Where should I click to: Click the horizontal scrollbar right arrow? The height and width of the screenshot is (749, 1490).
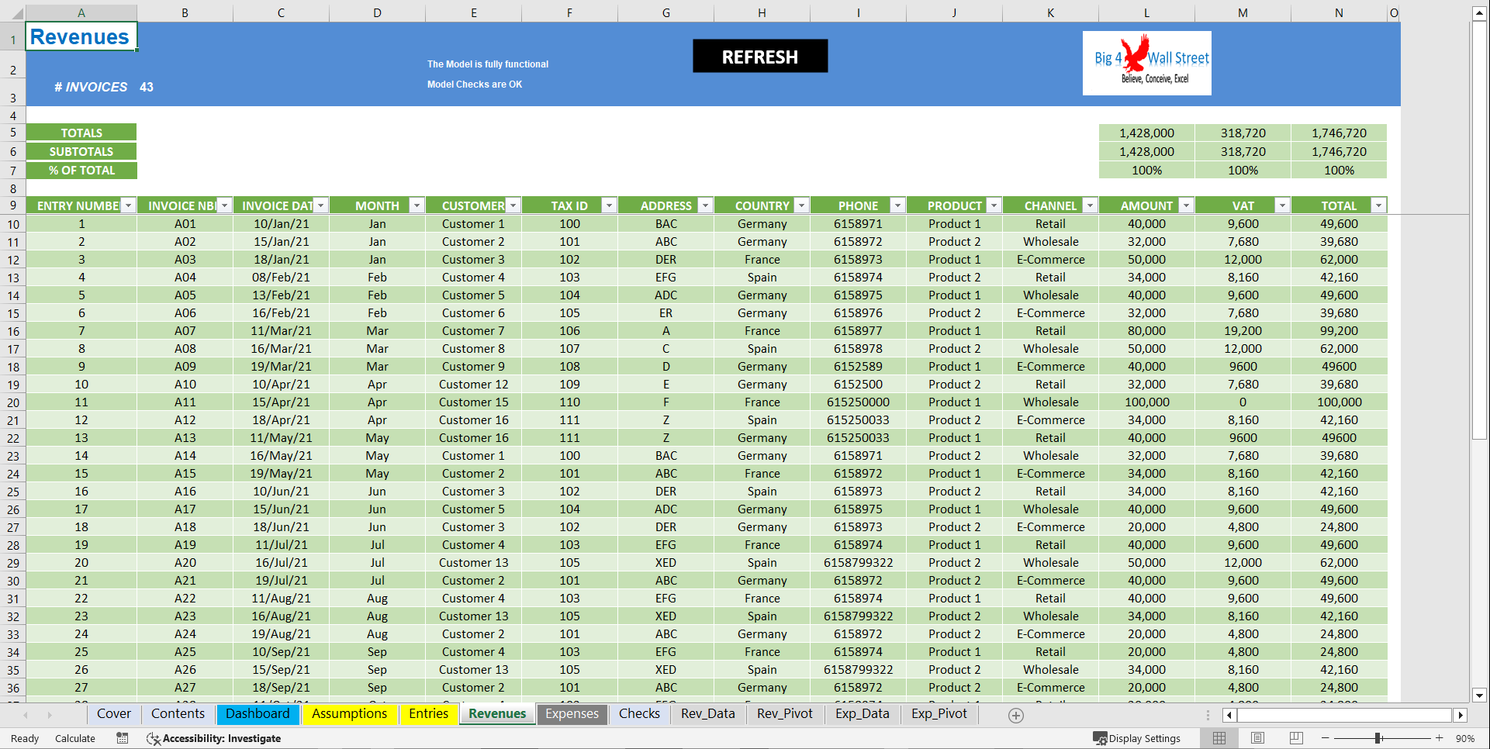click(1461, 715)
